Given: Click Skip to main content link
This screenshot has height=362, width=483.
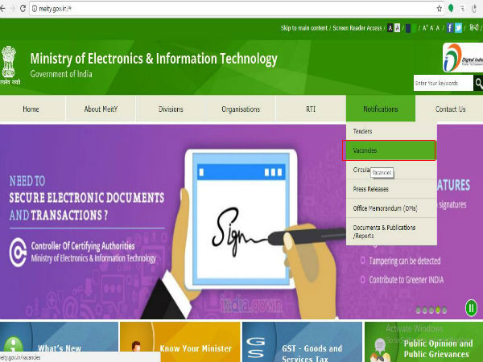Looking at the screenshot, I should click(304, 28).
